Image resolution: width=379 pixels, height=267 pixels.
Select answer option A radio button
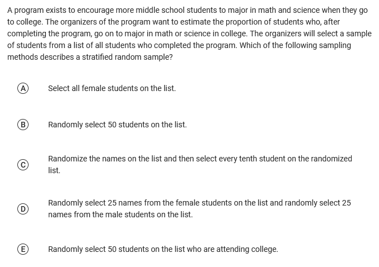(23, 88)
